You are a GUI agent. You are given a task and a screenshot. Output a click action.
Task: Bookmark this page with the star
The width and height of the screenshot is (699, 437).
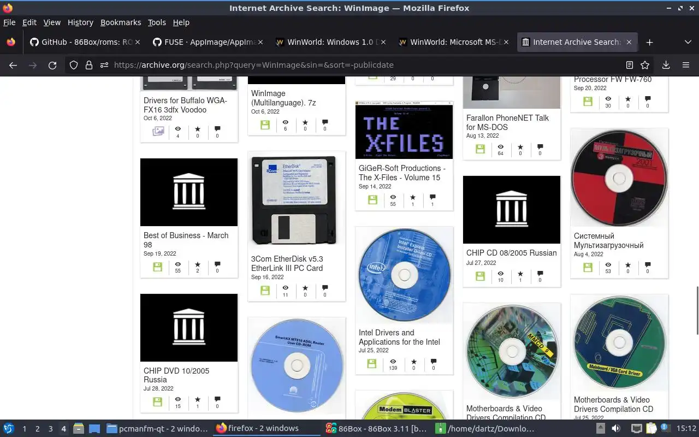(x=645, y=65)
